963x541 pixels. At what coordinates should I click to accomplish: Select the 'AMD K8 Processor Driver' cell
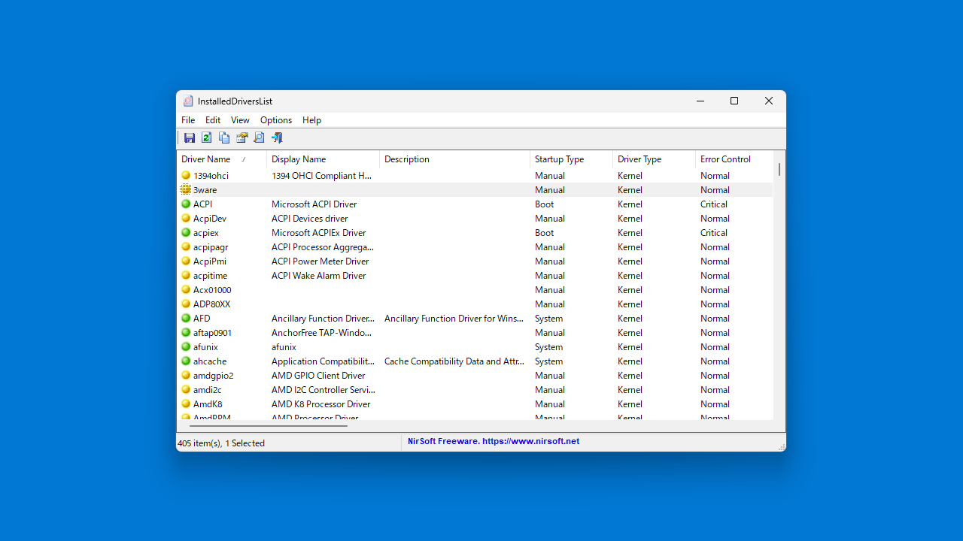click(320, 403)
